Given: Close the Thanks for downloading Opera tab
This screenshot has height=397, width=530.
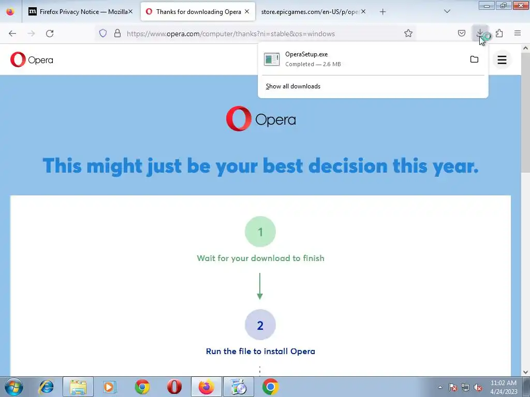Looking at the screenshot, I should [x=247, y=11].
